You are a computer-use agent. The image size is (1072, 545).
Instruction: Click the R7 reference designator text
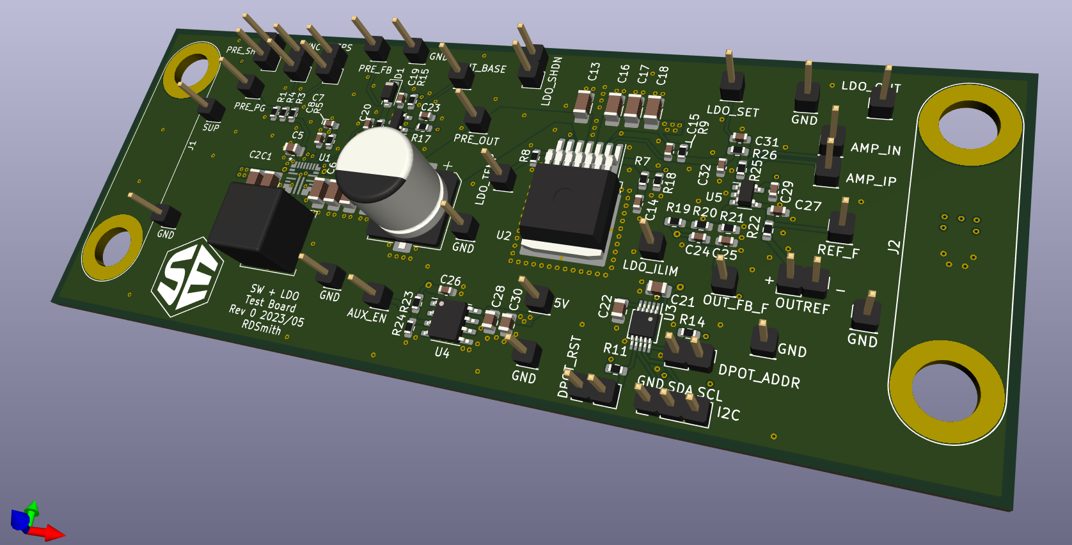(642, 161)
